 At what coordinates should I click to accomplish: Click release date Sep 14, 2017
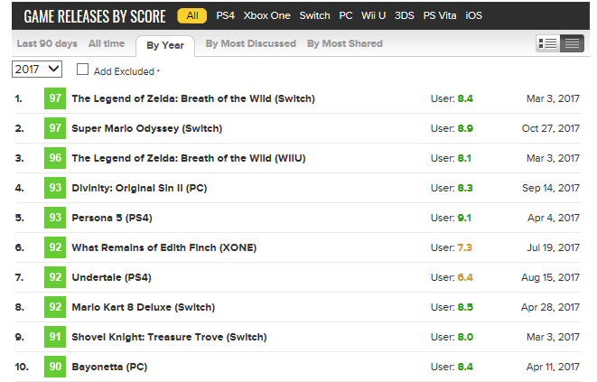pyautogui.click(x=551, y=188)
